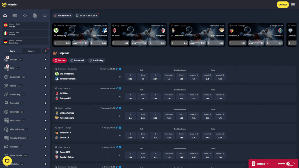Open the Tennis sport icon in sidebar
This screenshot has width=299, height=168.
6,86
